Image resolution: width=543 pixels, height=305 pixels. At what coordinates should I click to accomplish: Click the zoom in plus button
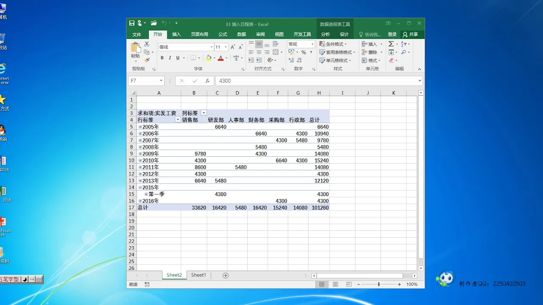coord(399,284)
